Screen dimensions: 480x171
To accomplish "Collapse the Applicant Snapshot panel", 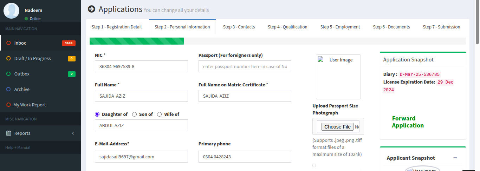I will pyautogui.click(x=455, y=158).
